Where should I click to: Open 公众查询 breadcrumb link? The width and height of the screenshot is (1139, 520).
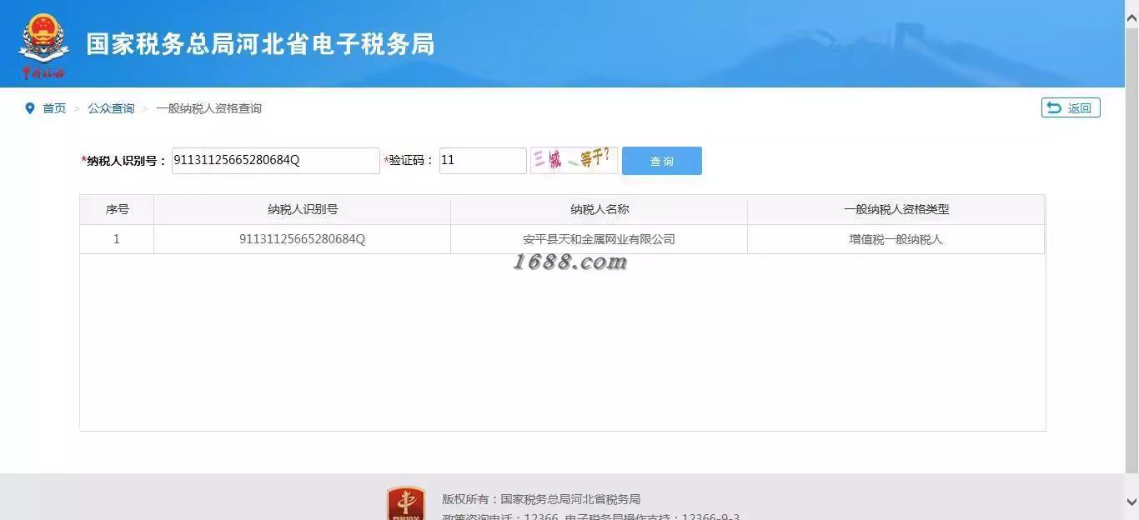tap(111, 108)
